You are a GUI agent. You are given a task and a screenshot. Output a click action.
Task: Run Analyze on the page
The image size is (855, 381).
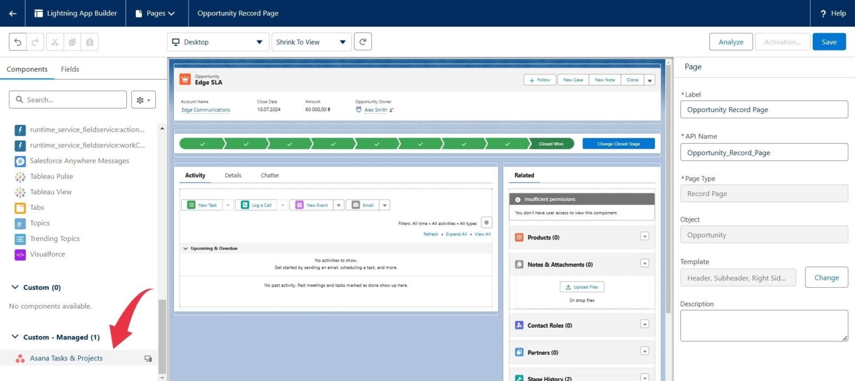730,41
